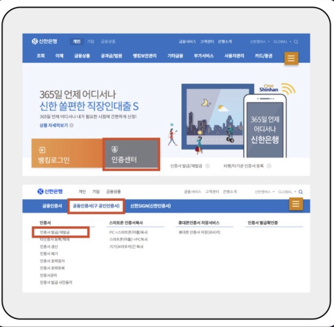Click the 인증서 발급/재발급 shortcut under the banner
Image resolution: width=334 pixels, height=327 pixels.
pyautogui.click(x=186, y=166)
